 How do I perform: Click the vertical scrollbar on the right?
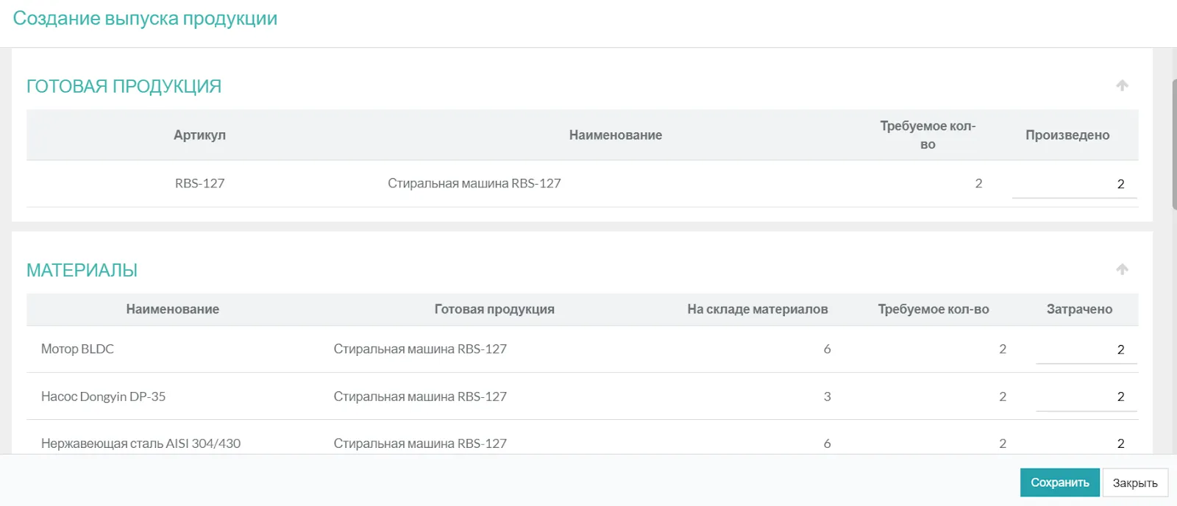1173,144
